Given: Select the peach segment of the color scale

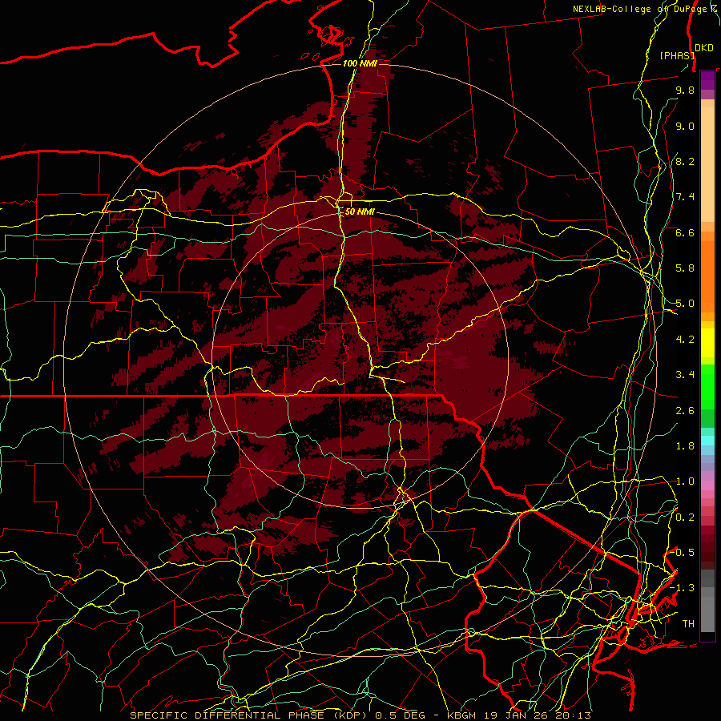Looking at the screenshot, I should pyautogui.click(x=707, y=164).
